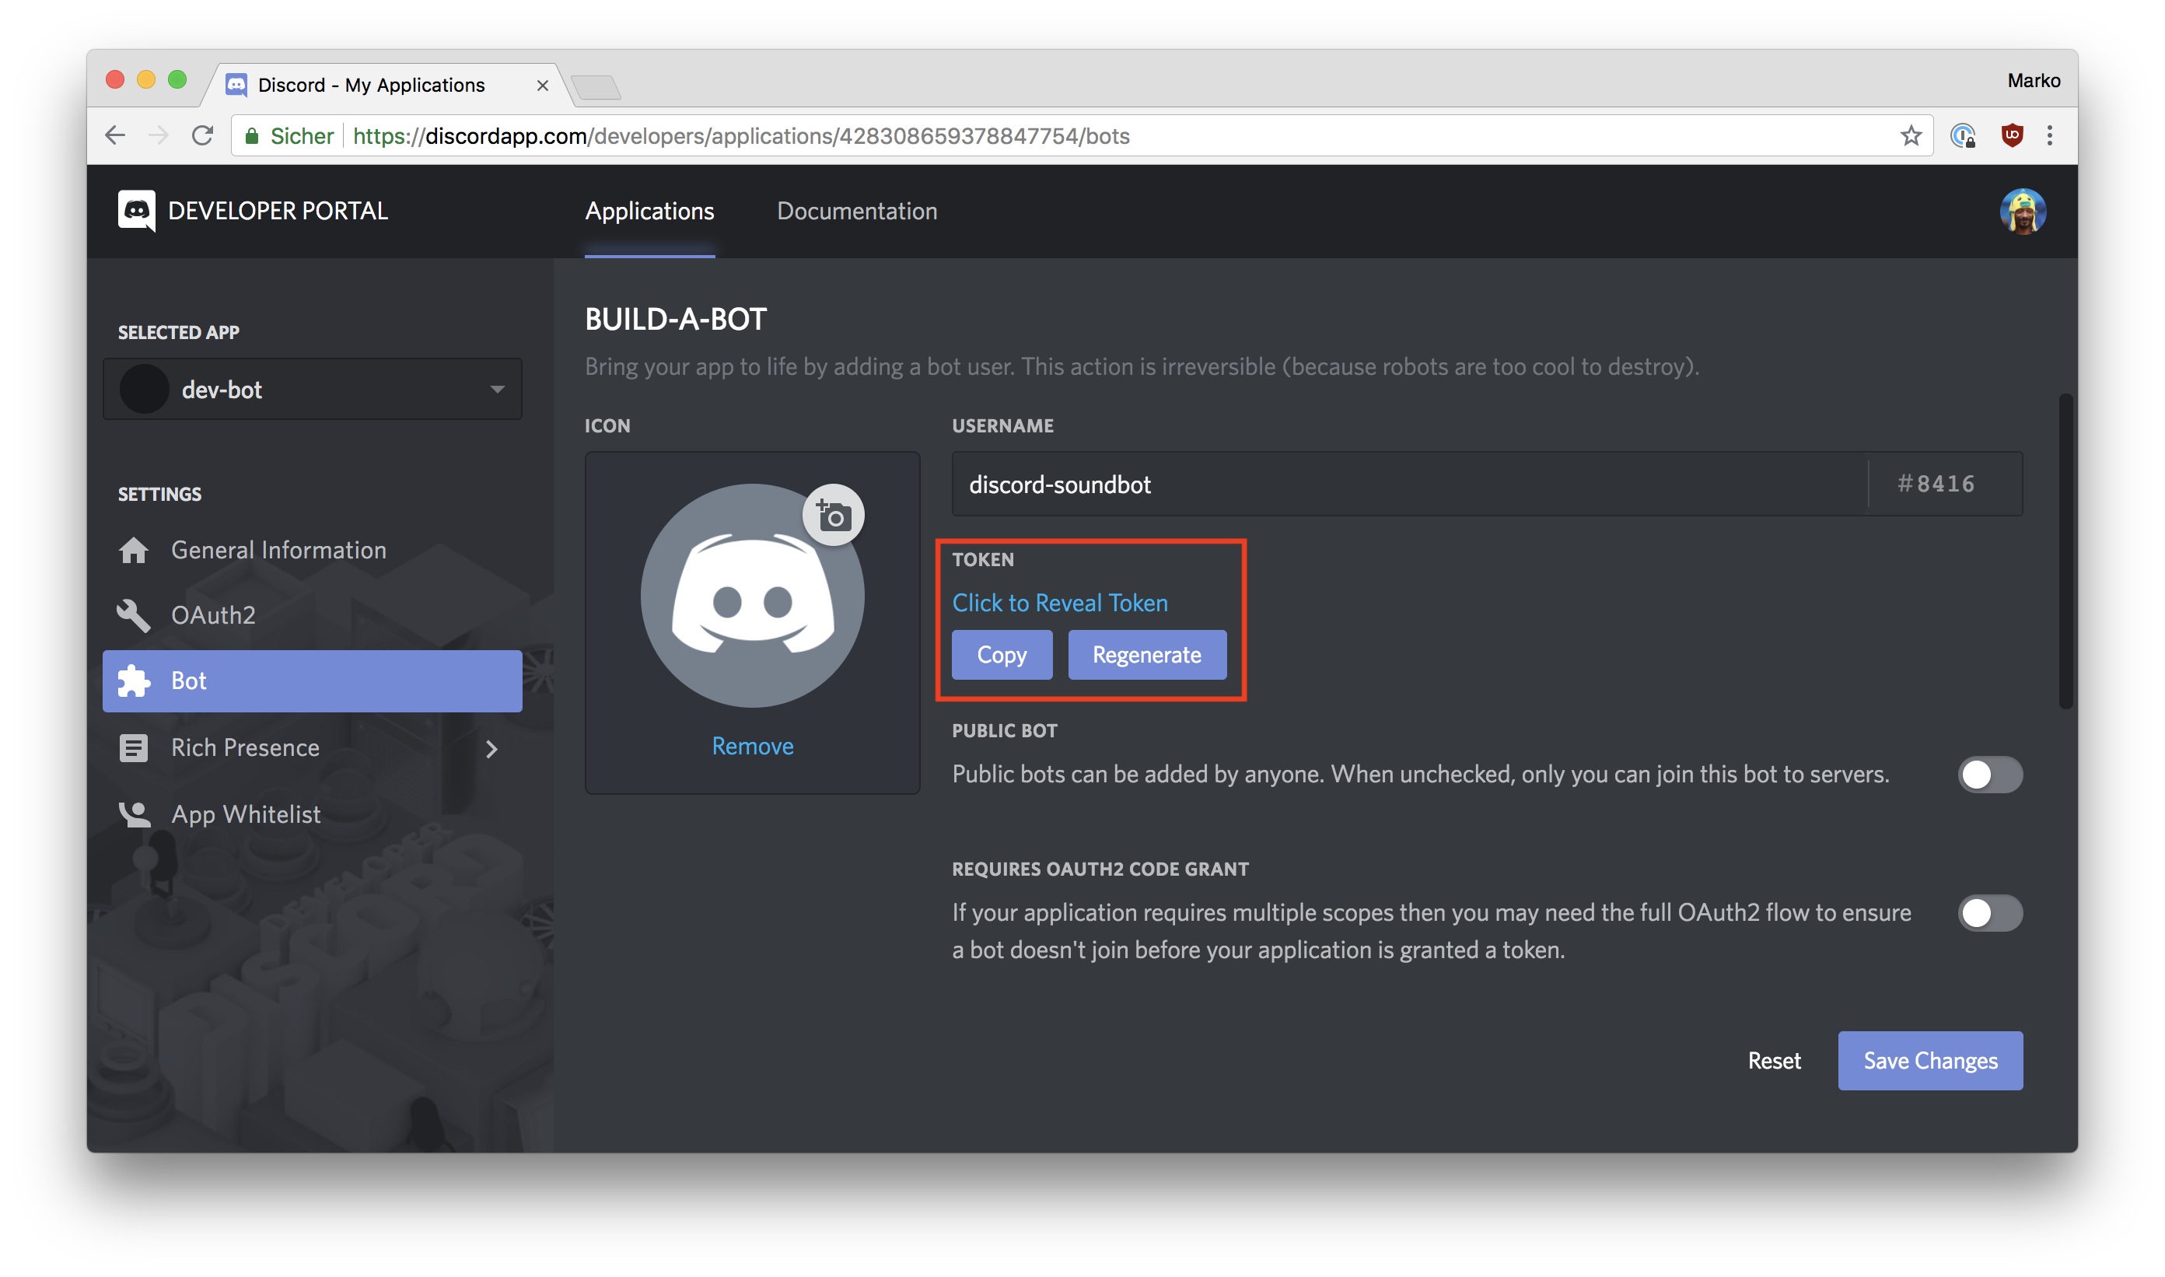Viewport: 2165px width, 1277px height.
Task: Toggle the Public Bot switch
Action: click(1990, 774)
